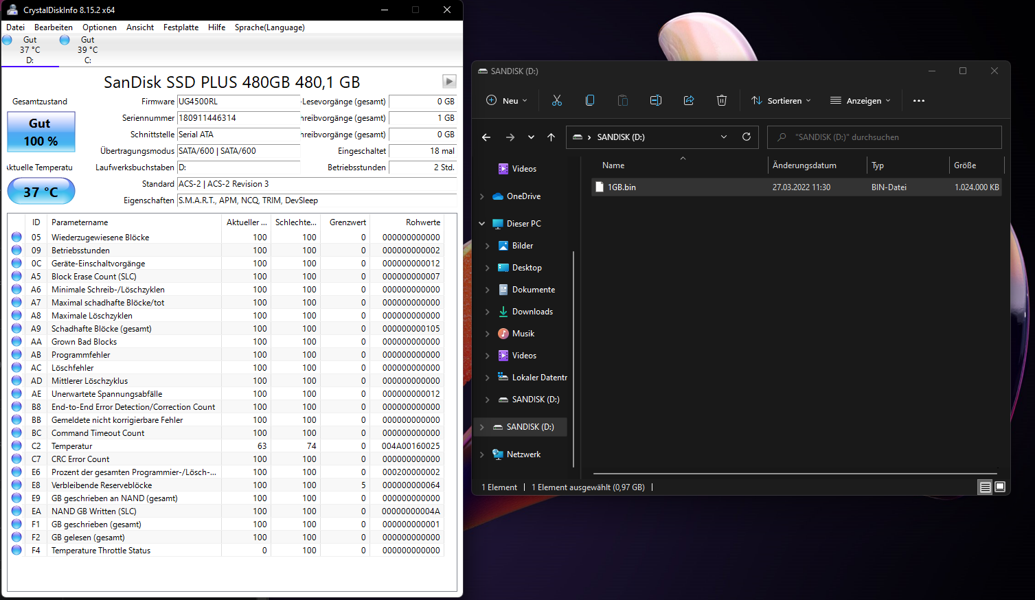Image resolution: width=1035 pixels, height=600 pixels.
Task: Click the Up one level arrow
Action: click(551, 137)
